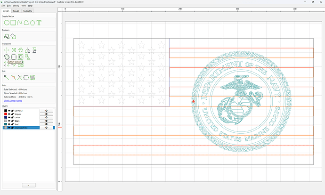Lock the red Stripes layer
The height and width of the screenshot is (195, 325).
[12, 114]
